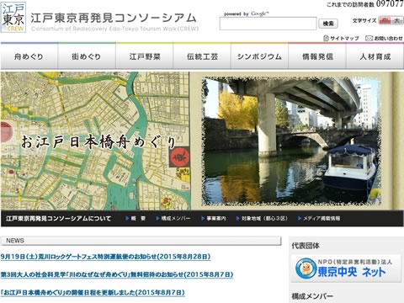
Task: Open the お問い合わせ contact link
Action: [x=385, y=38]
